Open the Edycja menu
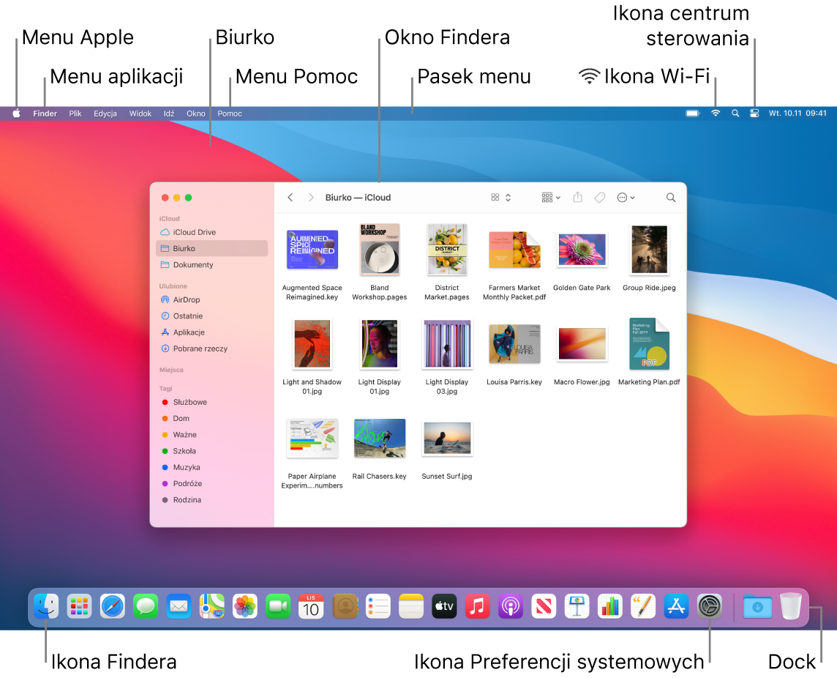The width and height of the screenshot is (837, 678). click(105, 113)
